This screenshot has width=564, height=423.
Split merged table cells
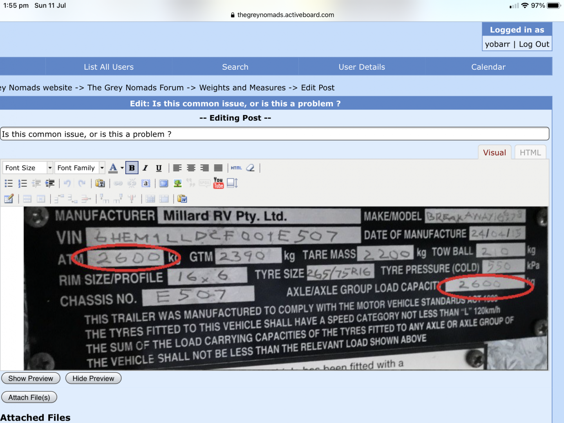(x=150, y=199)
